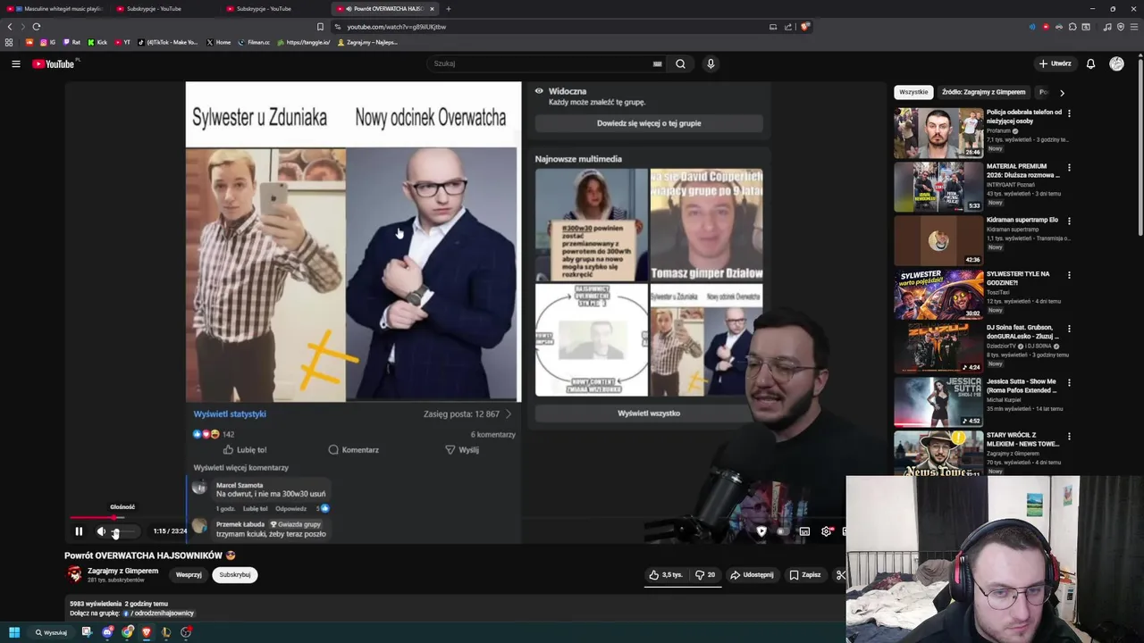Reload the current page

point(37,27)
